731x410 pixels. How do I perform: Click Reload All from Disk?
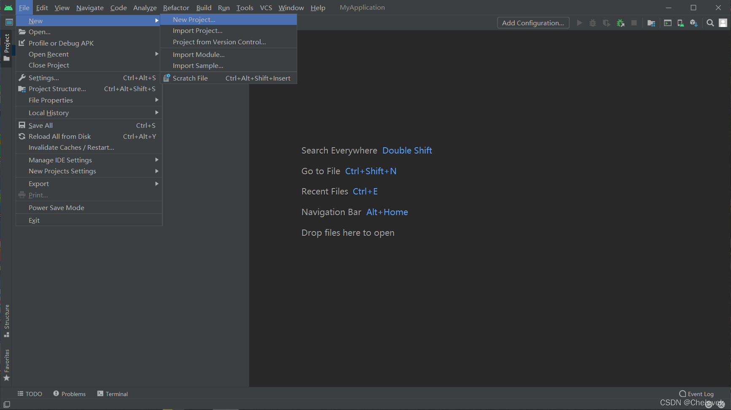(x=89, y=136)
